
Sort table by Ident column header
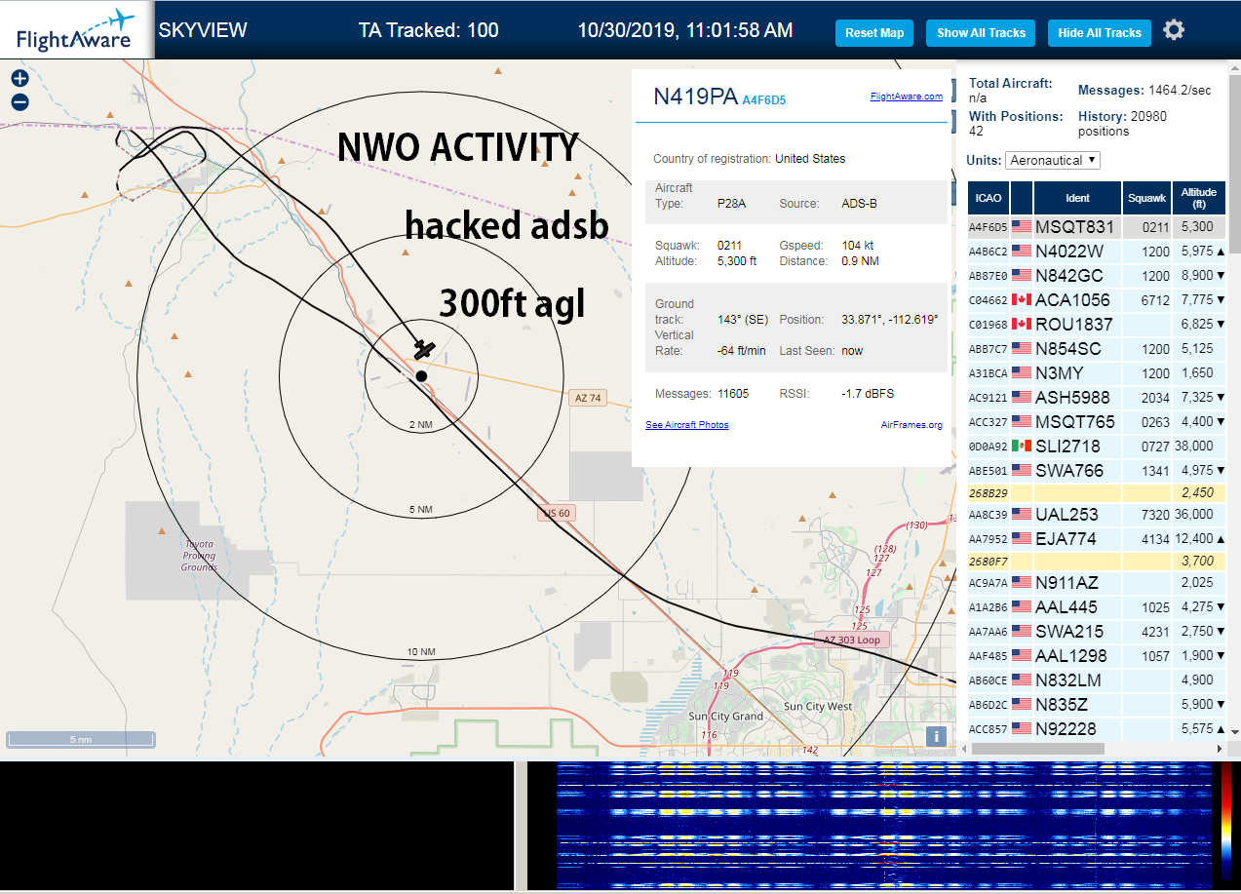pos(1077,198)
